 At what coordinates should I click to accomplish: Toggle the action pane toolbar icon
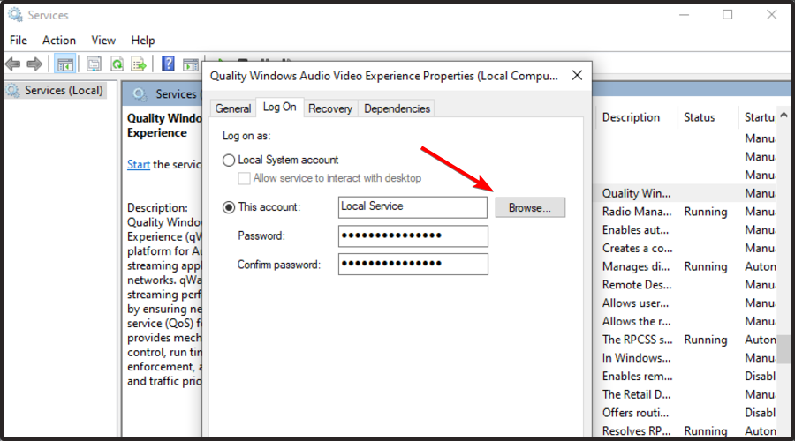(191, 64)
